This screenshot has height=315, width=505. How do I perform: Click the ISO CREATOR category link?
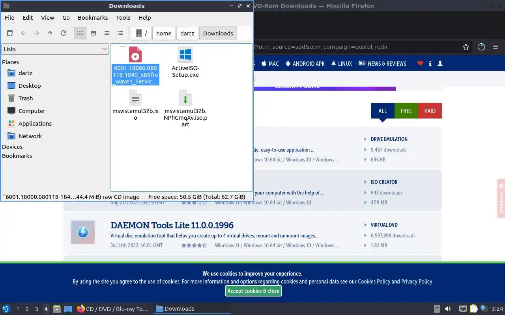click(x=384, y=182)
